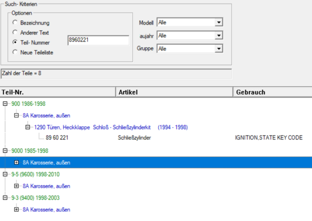Enable the Neue Teileliste option
The width and height of the screenshot is (312, 221).
16,52
